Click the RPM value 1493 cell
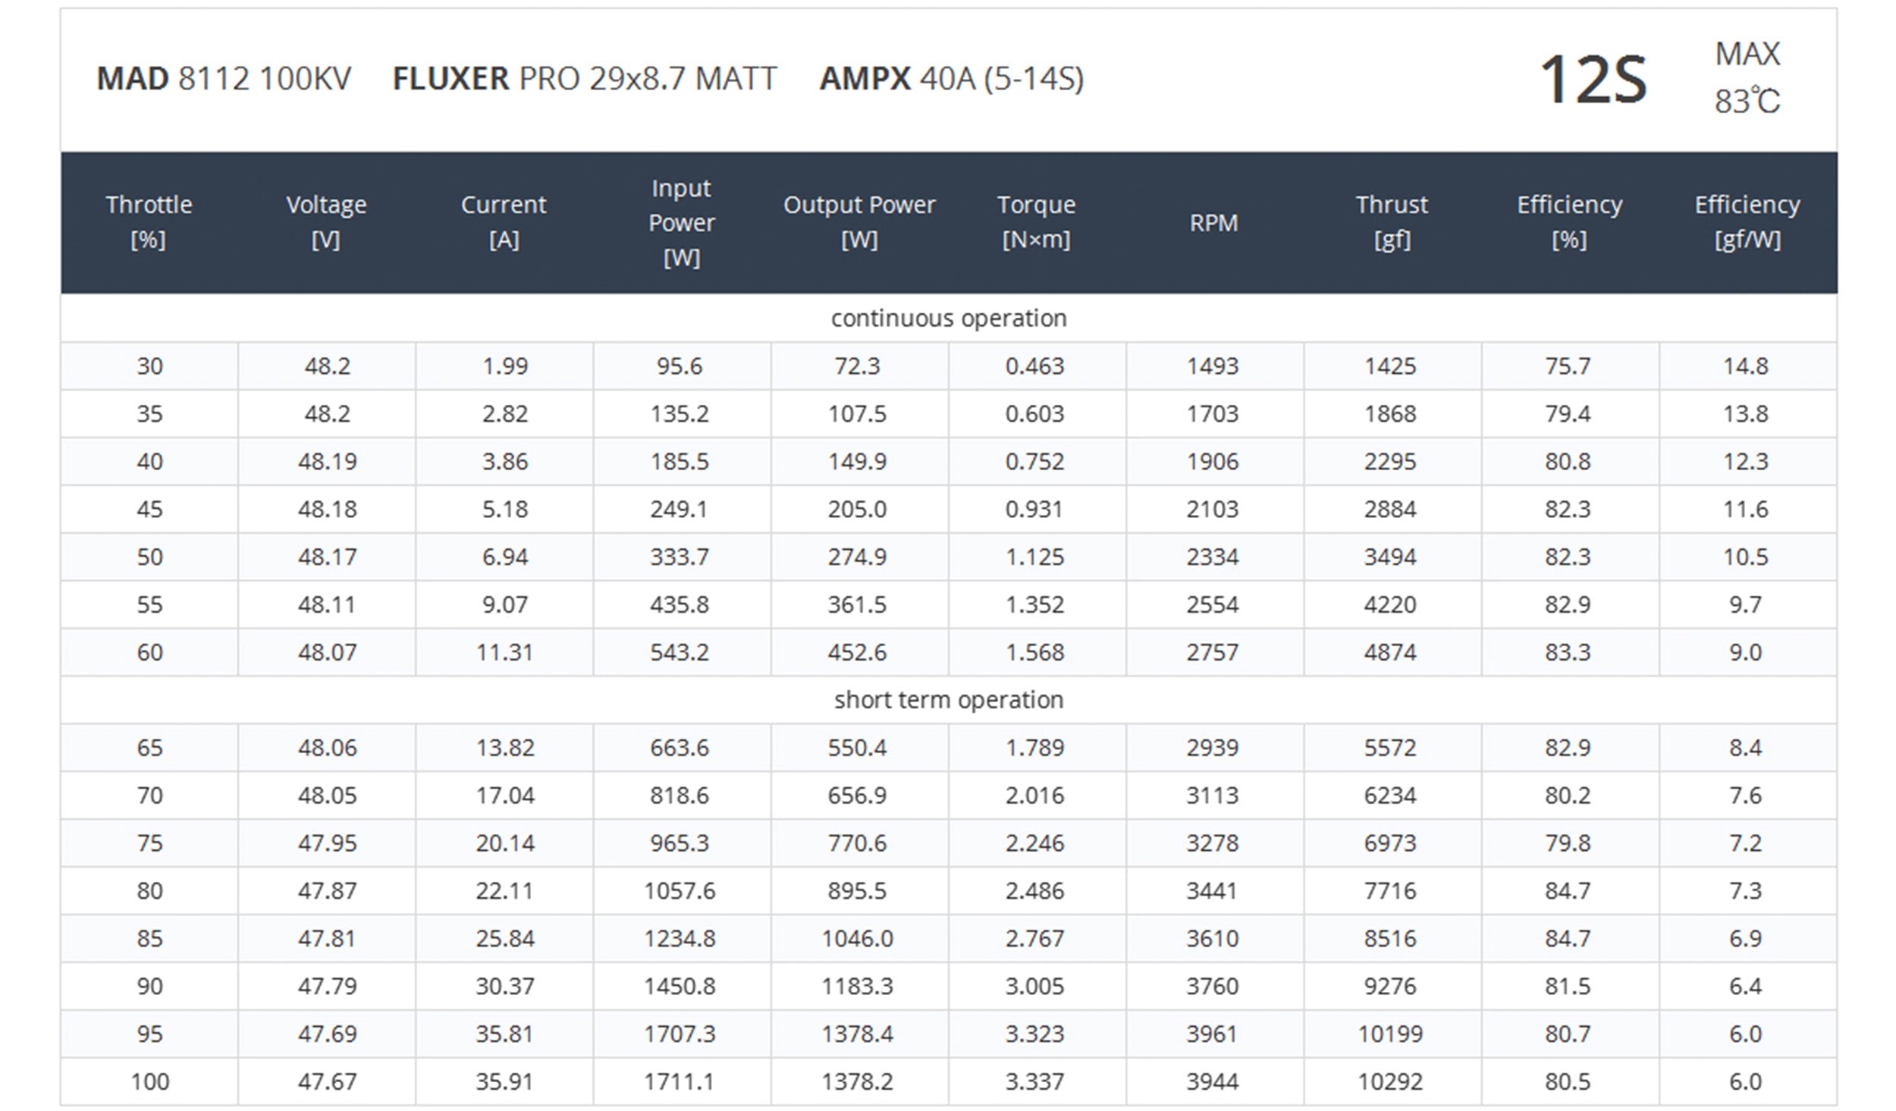 pos(1213,366)
